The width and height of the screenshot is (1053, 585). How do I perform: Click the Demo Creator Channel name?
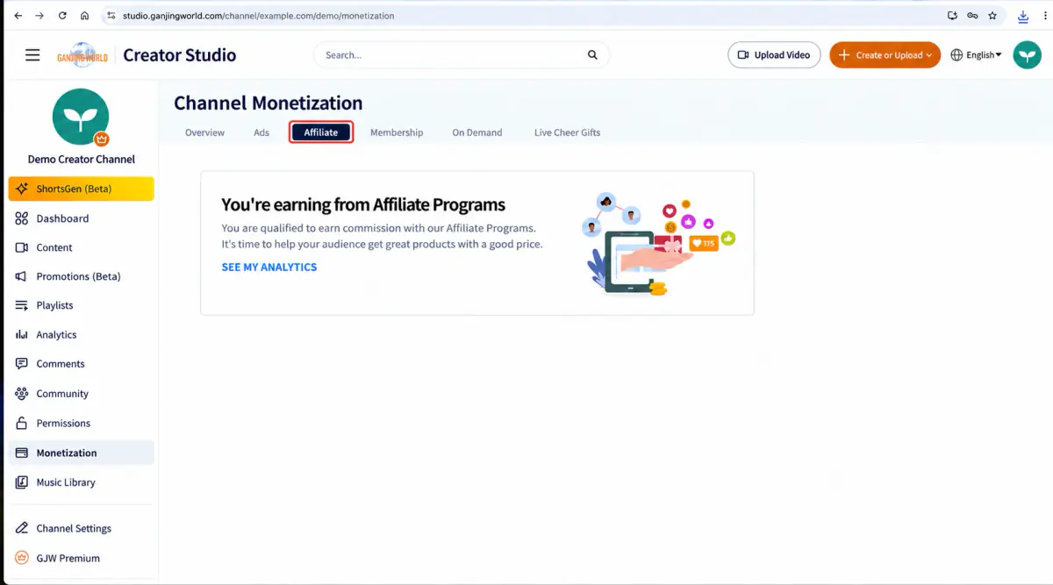pos(82,160)
